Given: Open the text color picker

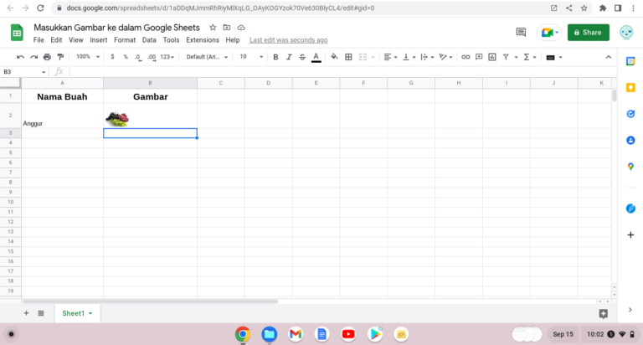Looking at the screenshot, I should tap(316, 58).
